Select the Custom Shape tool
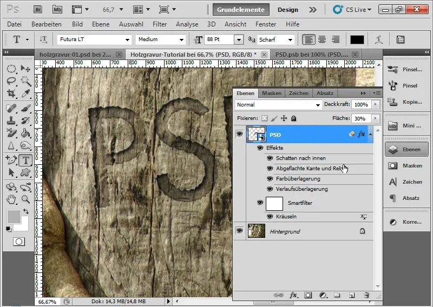Viewport: 433px width, 307px height. (x=25, y=172)
